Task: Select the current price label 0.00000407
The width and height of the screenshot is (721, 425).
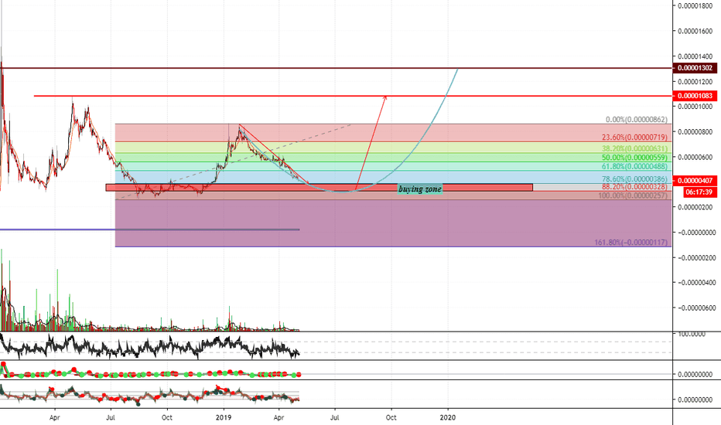Action: (x=695, y=181)
